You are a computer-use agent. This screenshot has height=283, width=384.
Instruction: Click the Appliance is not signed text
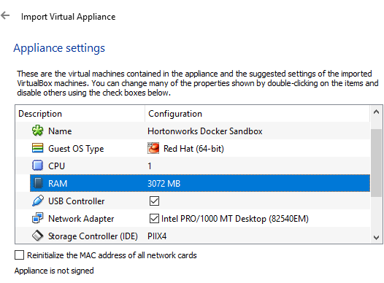[54, 271]
